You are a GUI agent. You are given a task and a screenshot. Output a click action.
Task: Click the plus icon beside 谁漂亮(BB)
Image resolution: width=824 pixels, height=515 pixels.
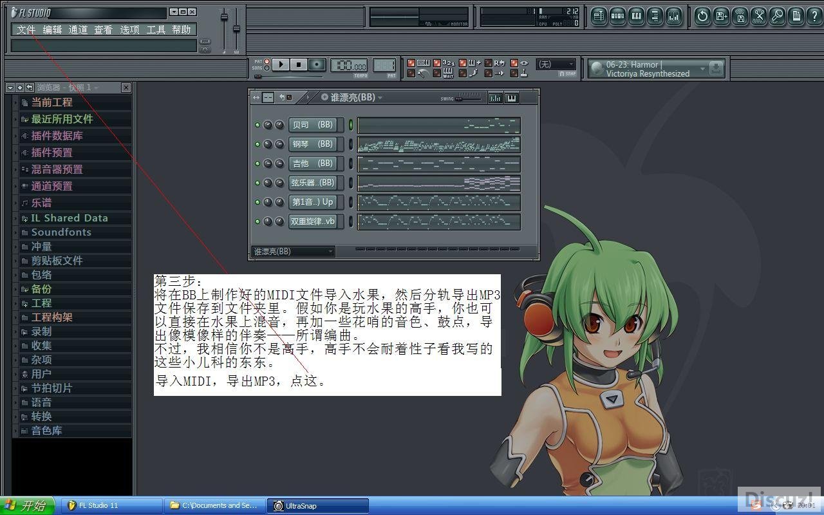(x=324, y=98)
